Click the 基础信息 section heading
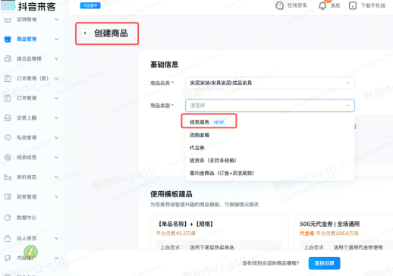Viewport: 393px width, 276px height. [x=165, y=64]
